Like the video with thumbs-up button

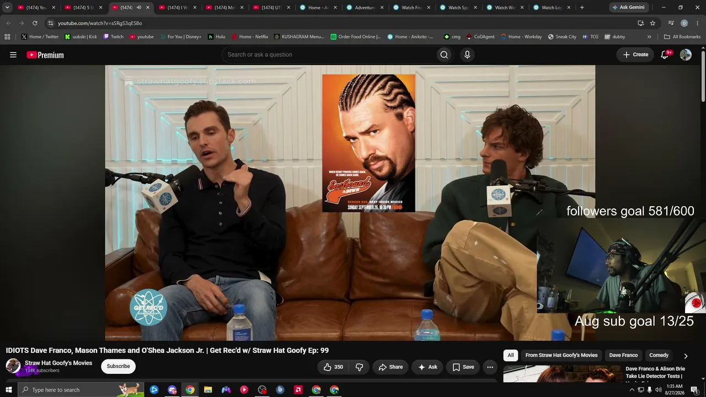point(334,367)
